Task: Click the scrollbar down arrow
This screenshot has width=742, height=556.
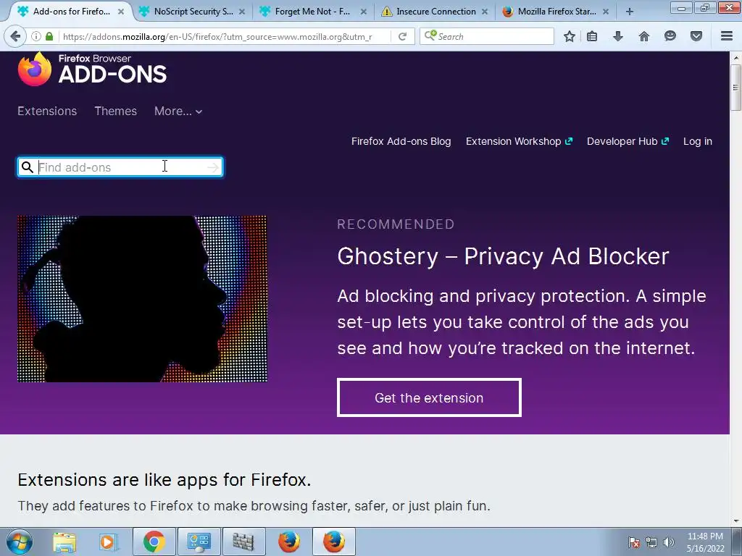Action: (x=736, y=521)
